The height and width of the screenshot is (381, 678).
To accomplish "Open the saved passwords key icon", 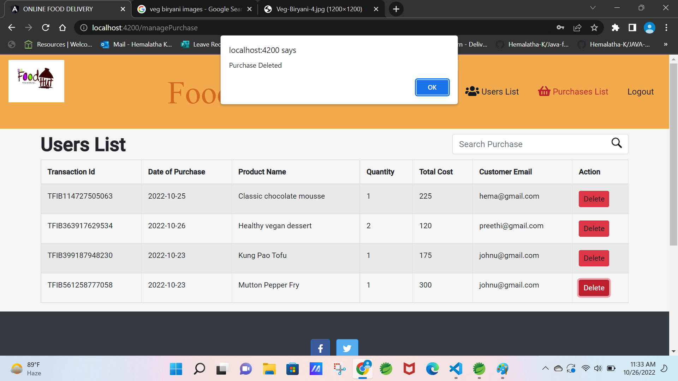I will [x=560, y=28].
